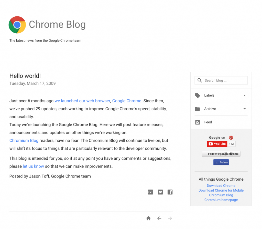
Task: Click the 1 M subscriber count
Action: pyautogui.click(x=231, y=144)
